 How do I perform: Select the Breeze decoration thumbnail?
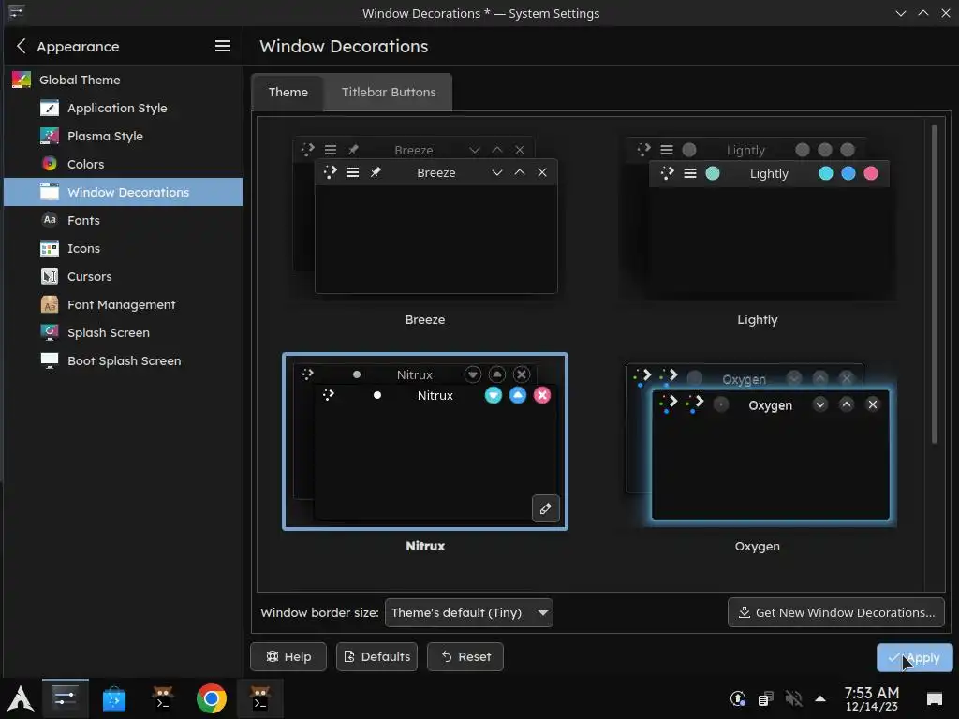tap(425, 216)
